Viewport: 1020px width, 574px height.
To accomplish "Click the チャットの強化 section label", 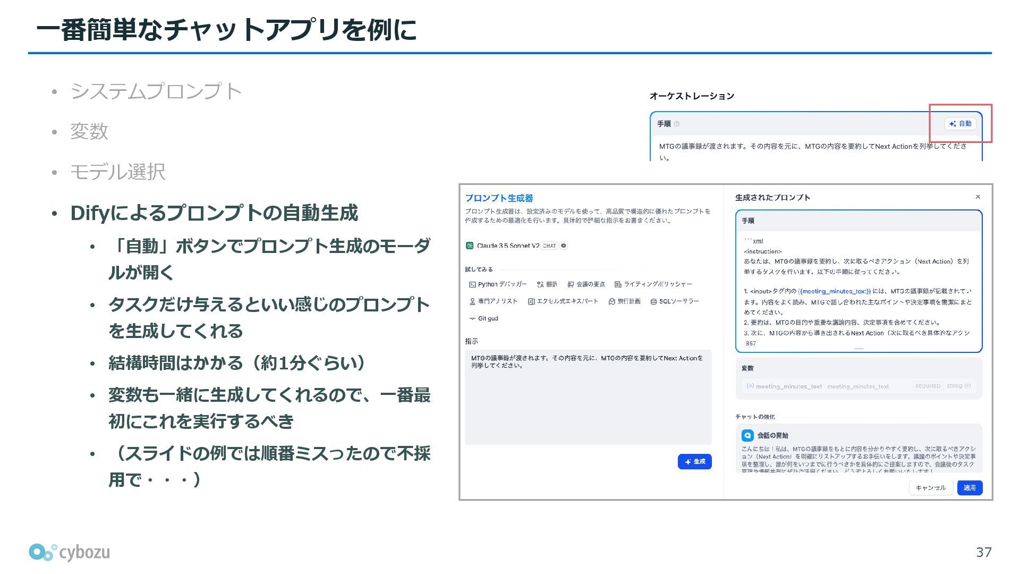I will (x=755, y=417).
